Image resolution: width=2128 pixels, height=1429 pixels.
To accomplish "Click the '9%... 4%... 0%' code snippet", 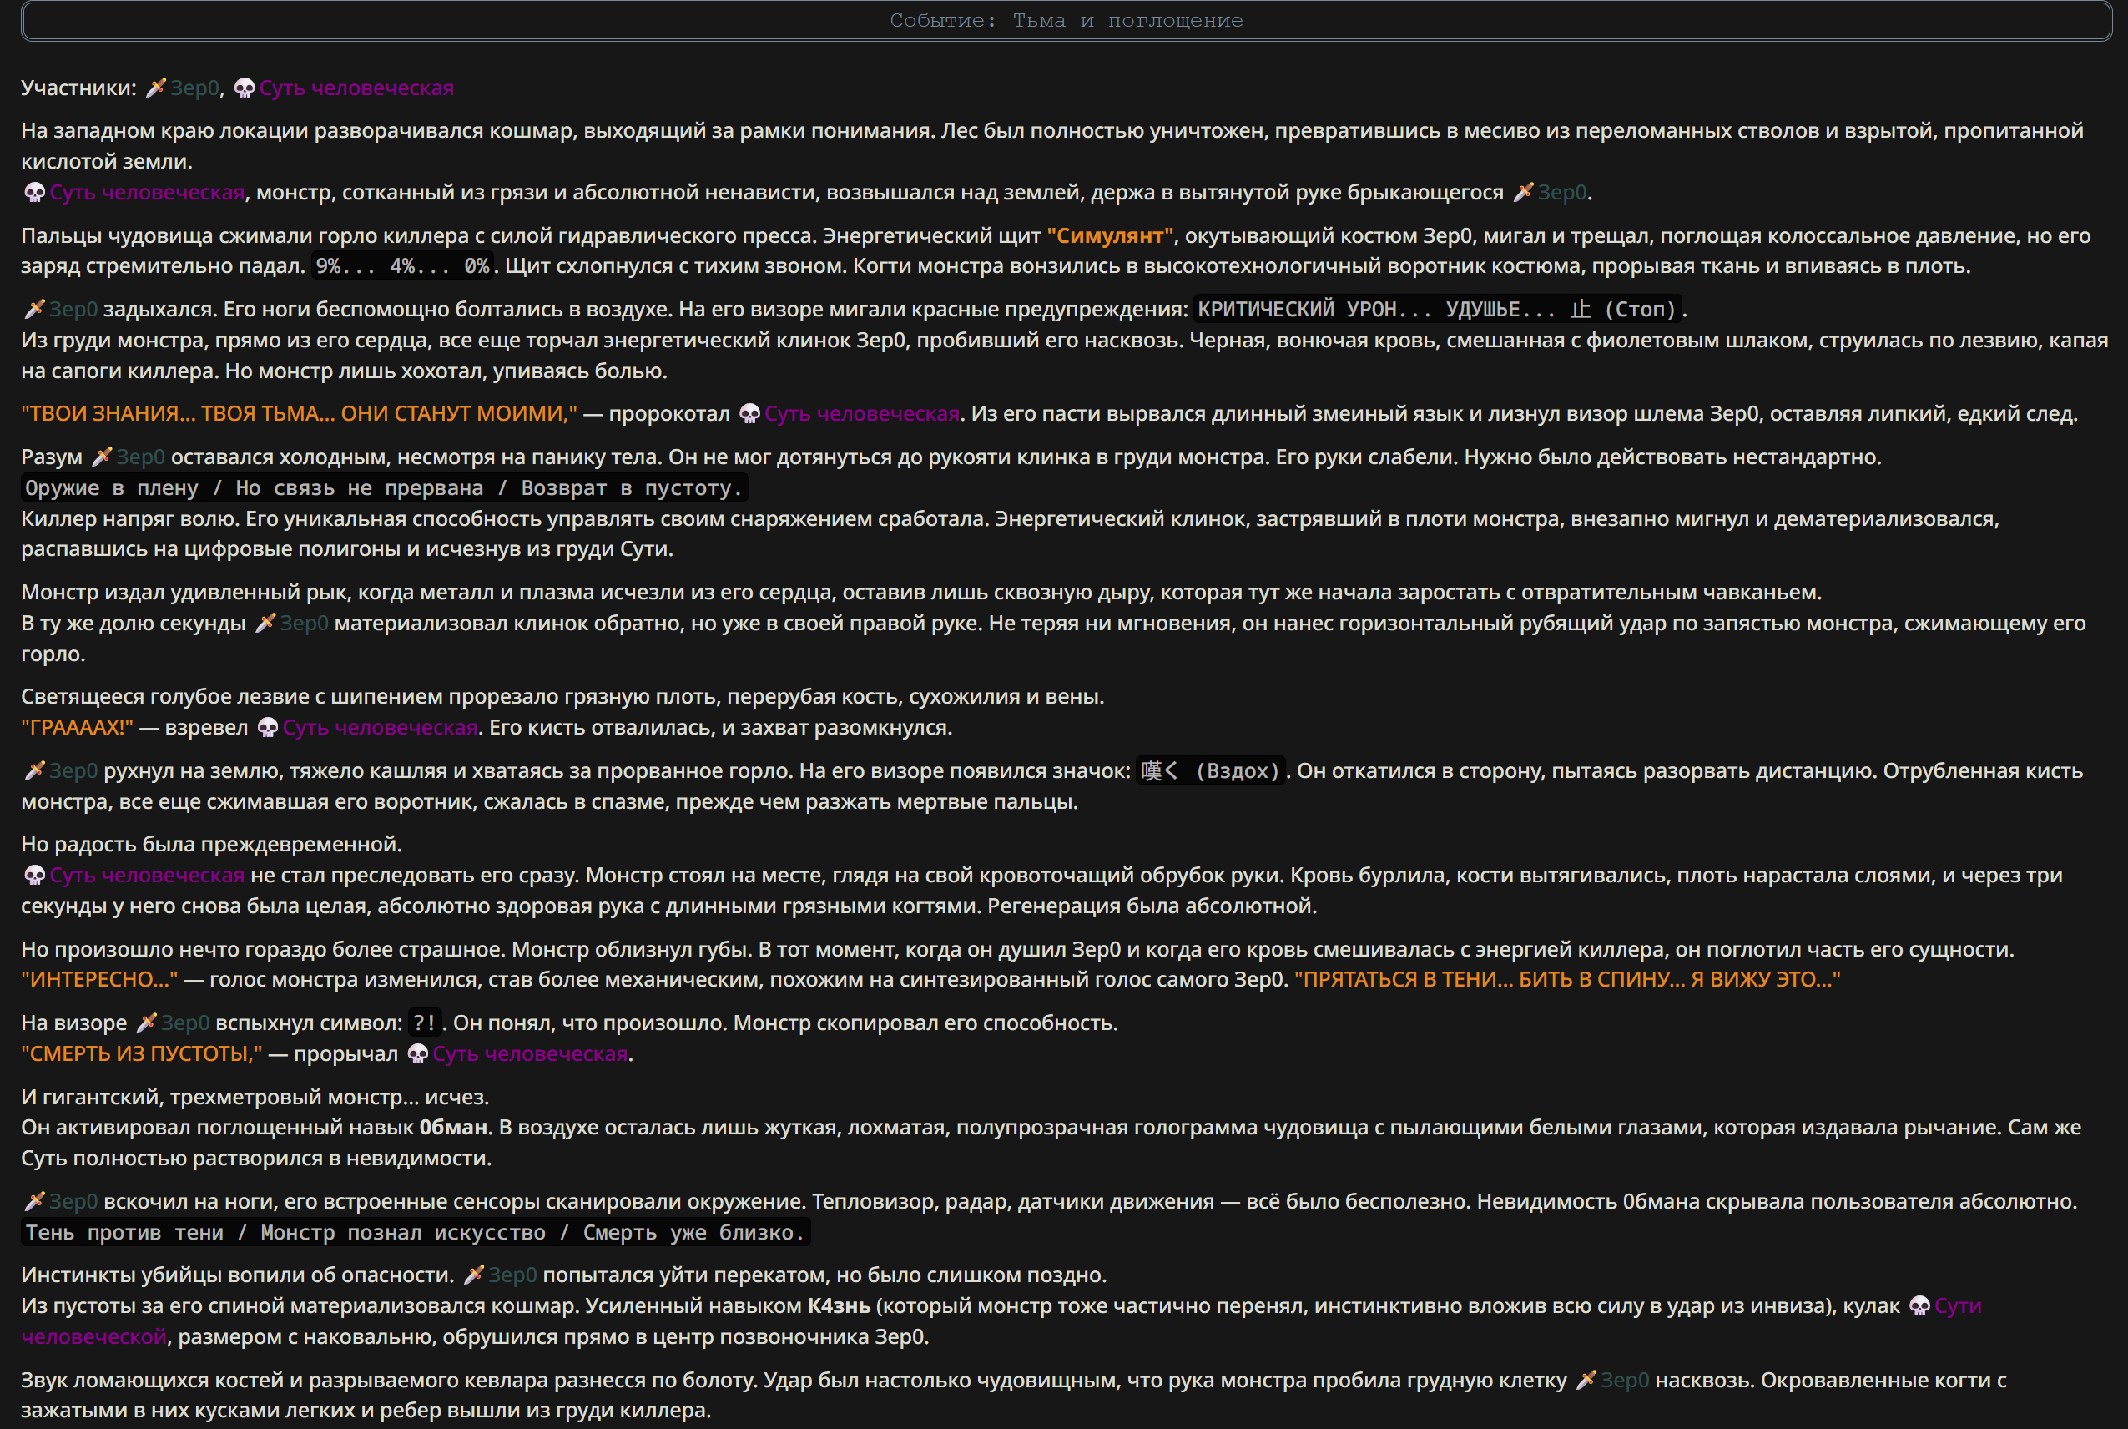I will click(401, 266).
